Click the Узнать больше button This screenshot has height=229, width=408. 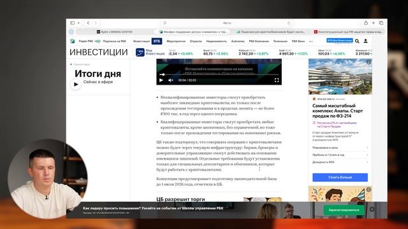pos(340,177)
